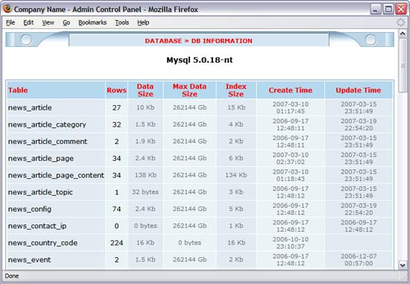This screenshot has width=410, height=284.
Task: Open the Help menu
Action: 143,23
